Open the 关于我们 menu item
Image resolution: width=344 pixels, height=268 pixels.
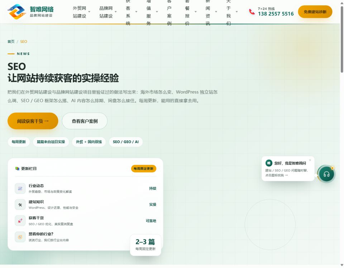pyautogui.click(x=228, y=12)
